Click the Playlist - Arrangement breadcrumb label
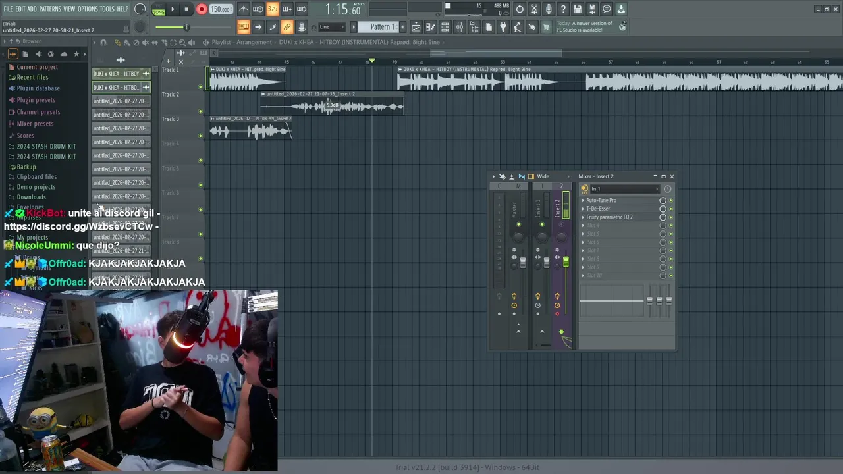The height and width of the screenshot is (474, 843). tap(242, 42)
